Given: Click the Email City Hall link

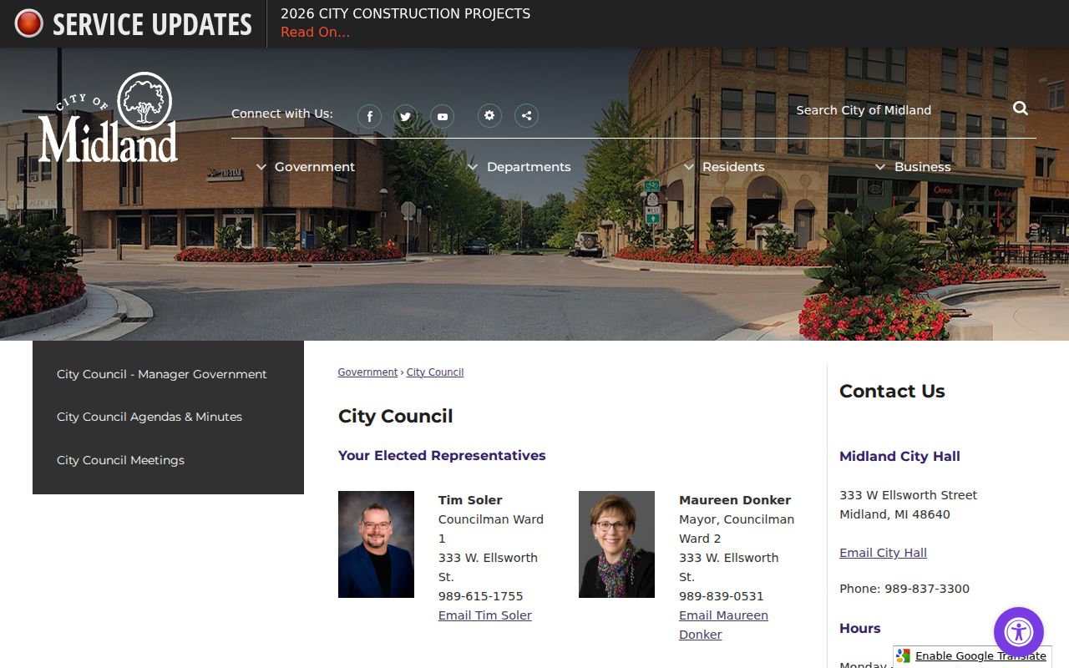Looking at the screenshot, I should point(883,553).
